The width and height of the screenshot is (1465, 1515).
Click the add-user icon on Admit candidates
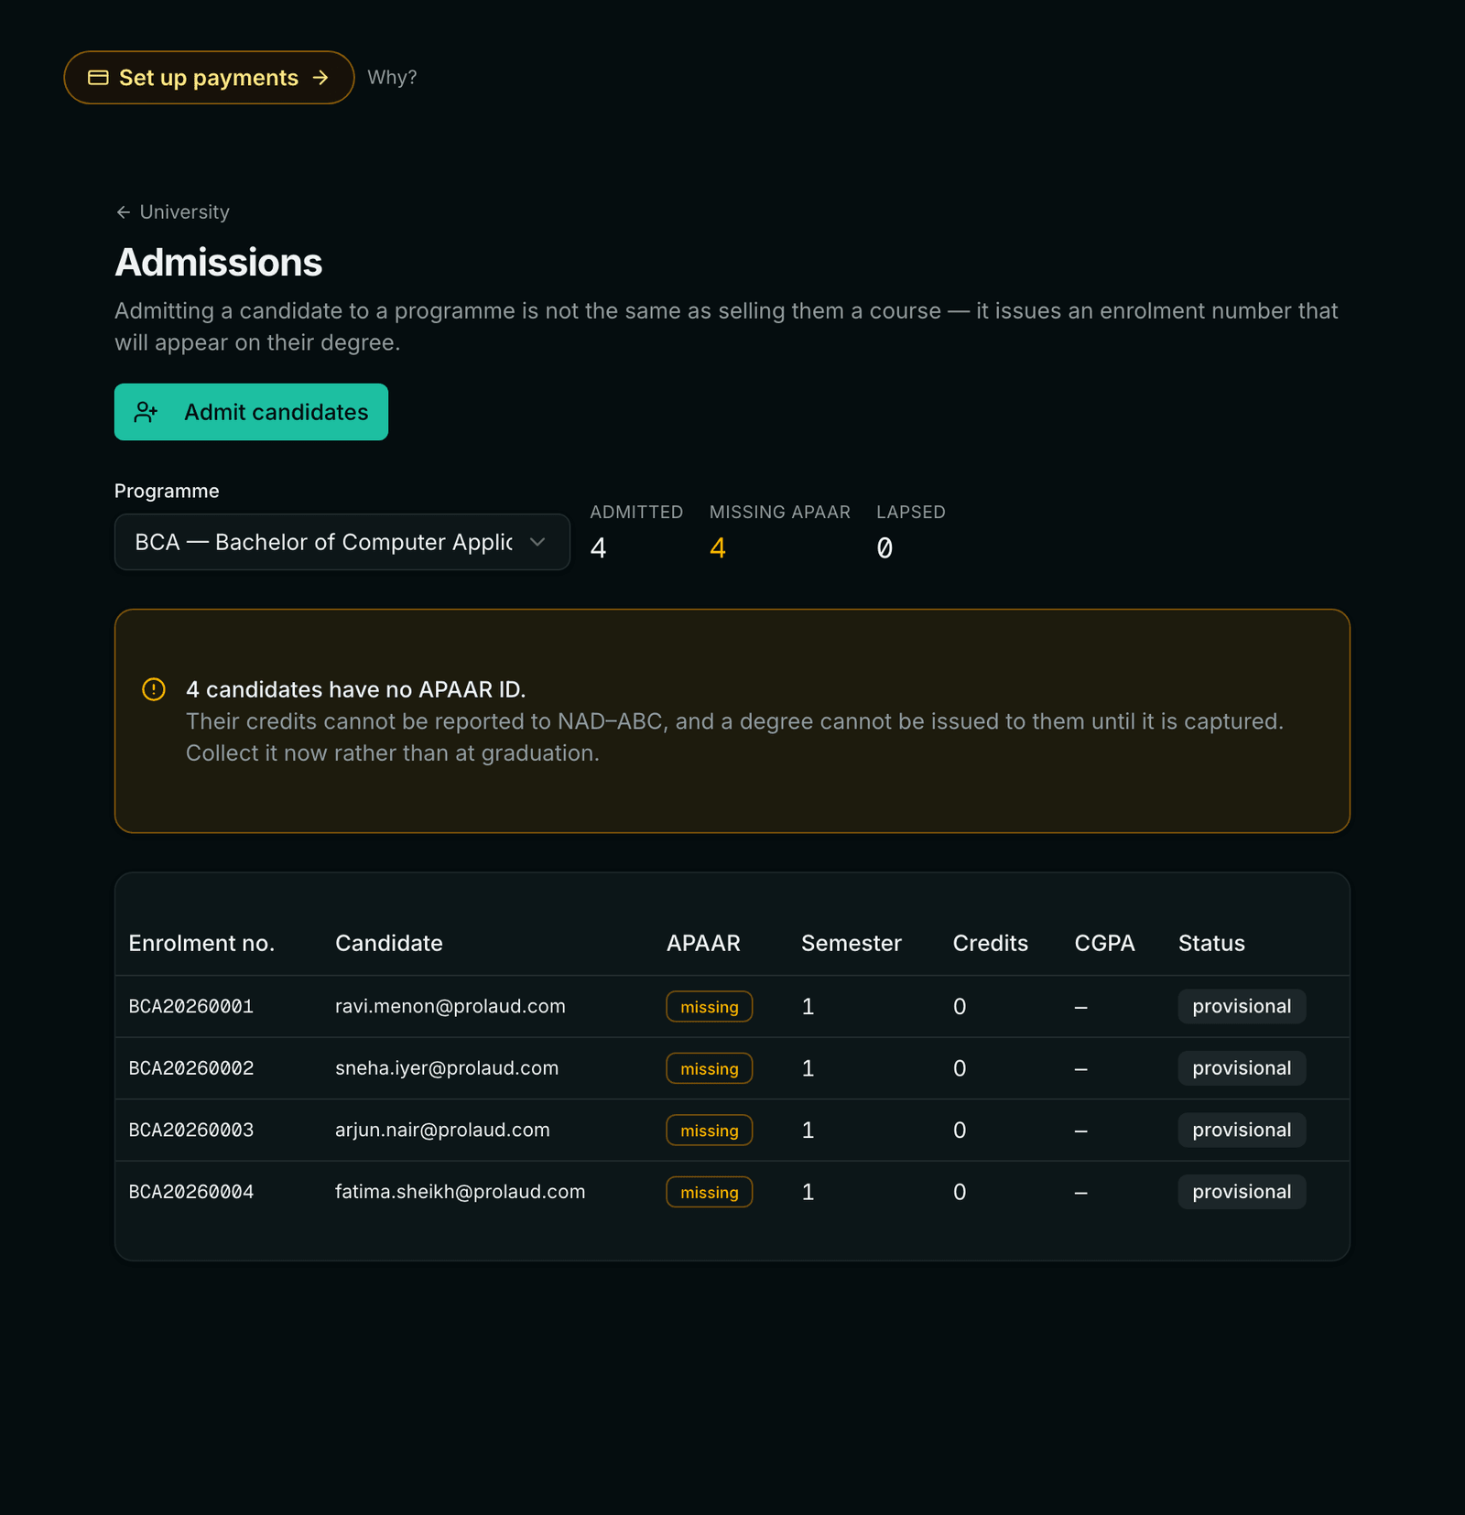[x=146, y=412]
